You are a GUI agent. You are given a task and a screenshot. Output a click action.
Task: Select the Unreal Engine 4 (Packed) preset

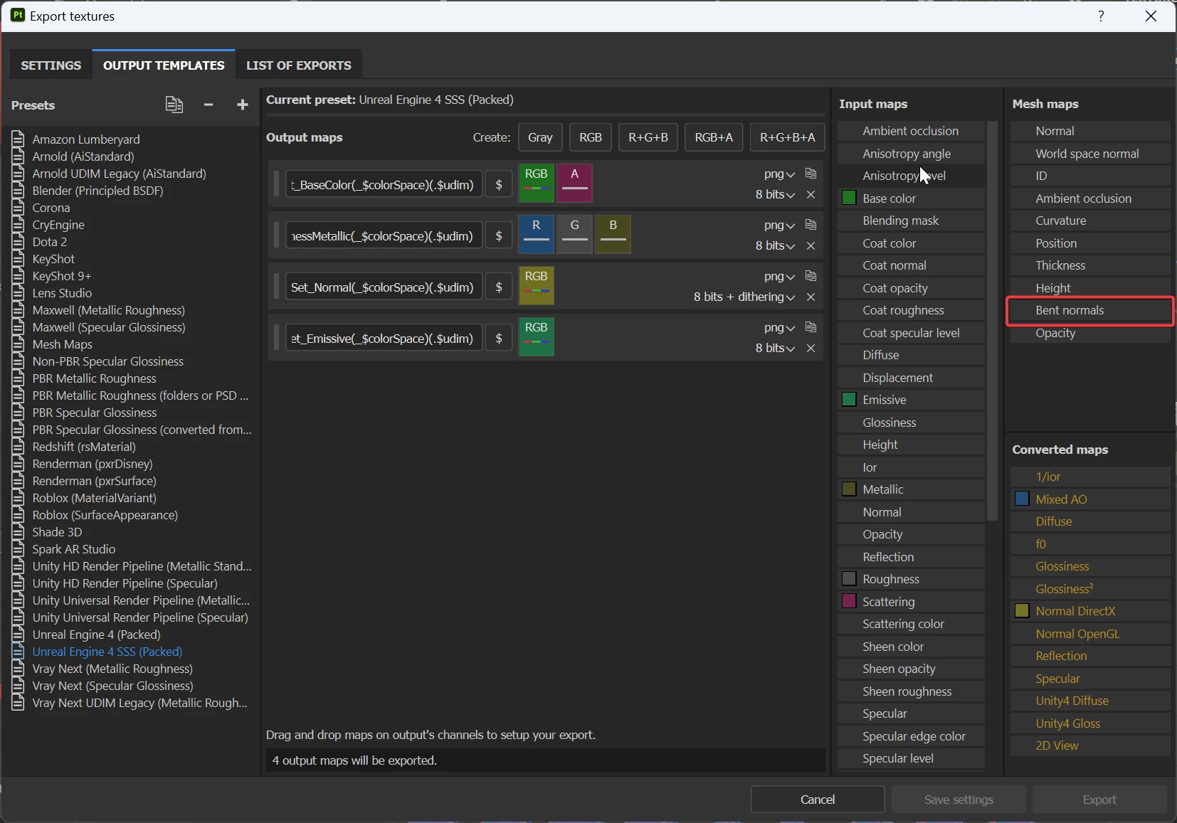97,634
